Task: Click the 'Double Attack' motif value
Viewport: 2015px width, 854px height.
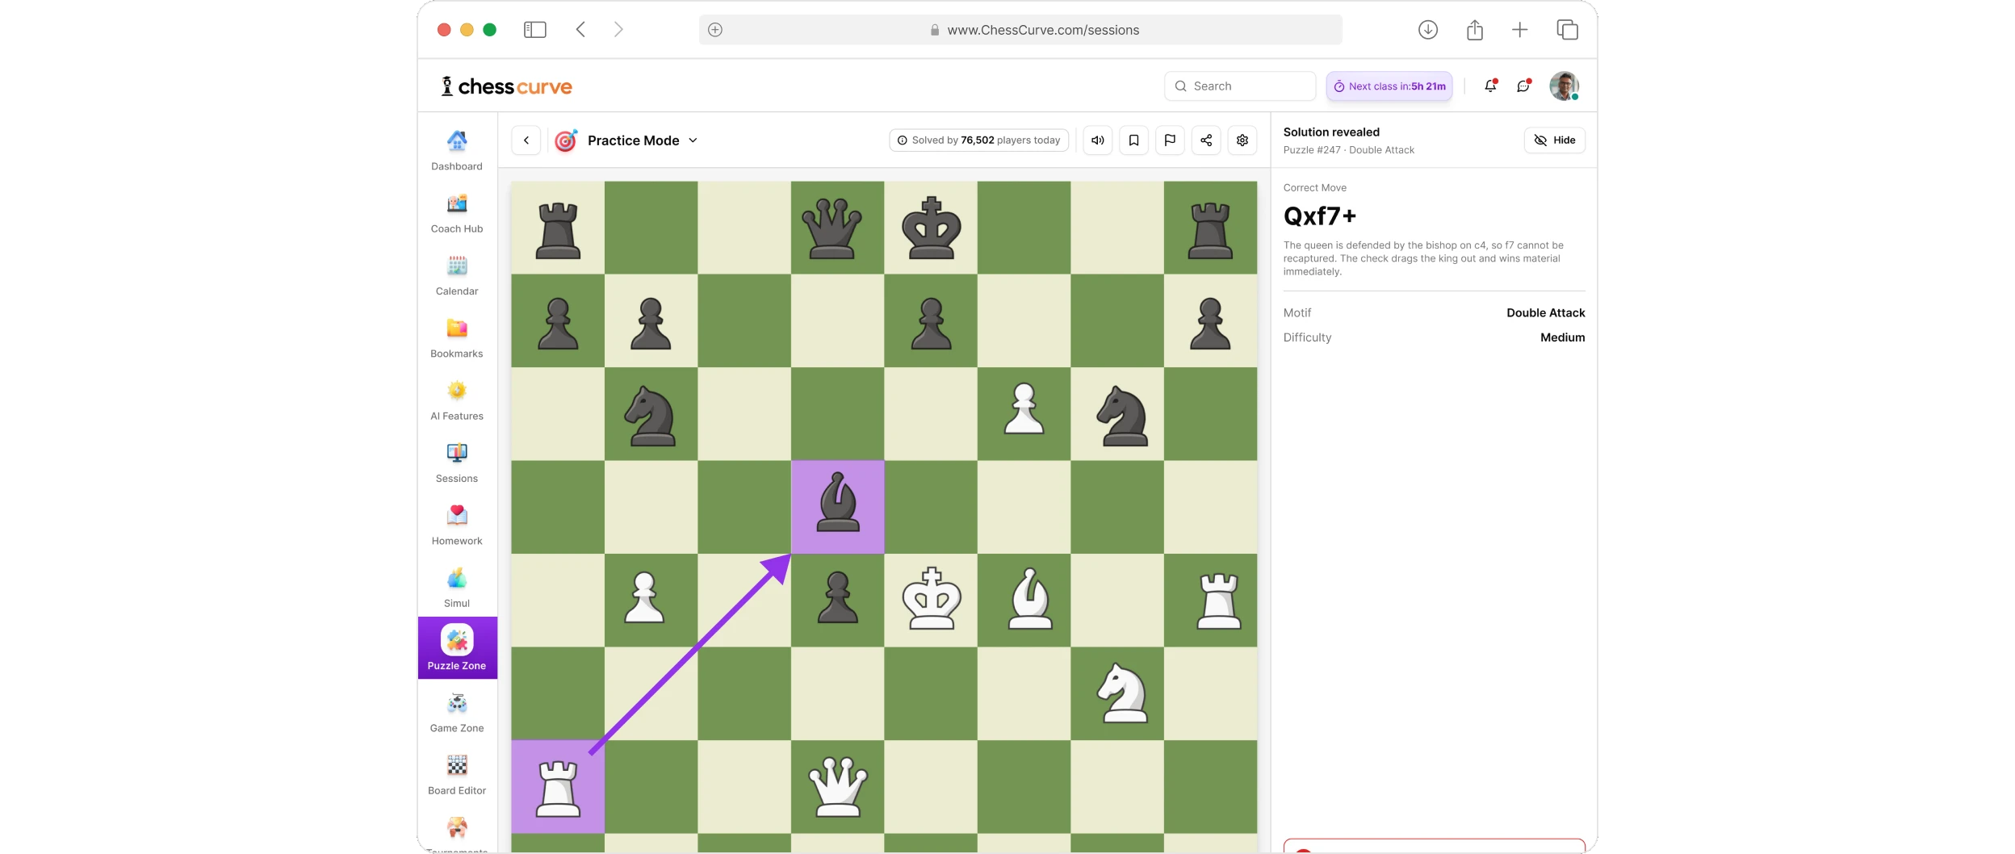Action: [x=1545, y=313]
